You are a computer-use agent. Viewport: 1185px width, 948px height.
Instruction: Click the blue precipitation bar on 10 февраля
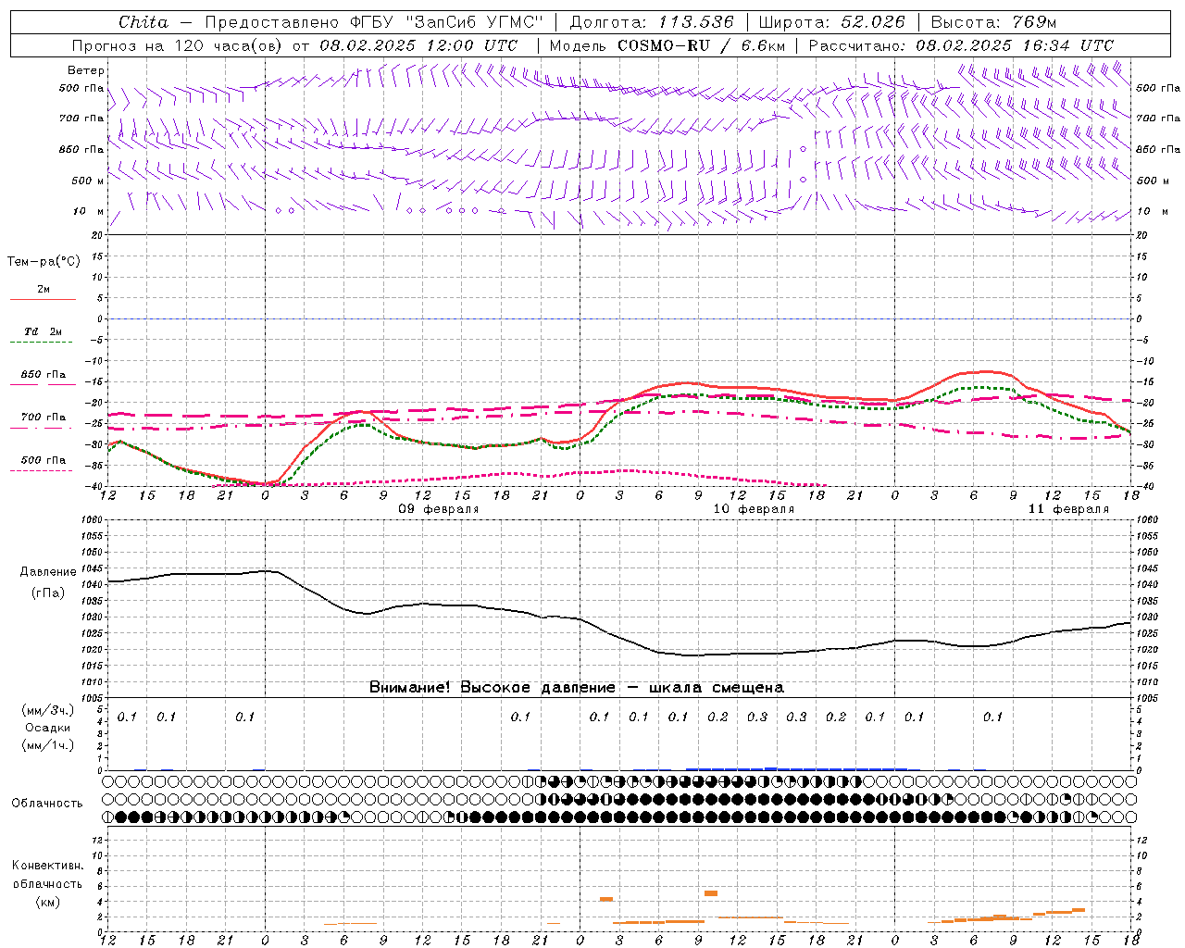(x=797, y=768)
